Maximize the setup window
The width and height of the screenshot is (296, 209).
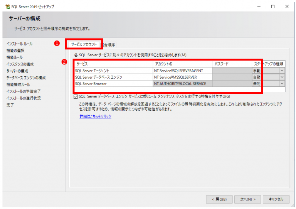[x=273, y=7]
